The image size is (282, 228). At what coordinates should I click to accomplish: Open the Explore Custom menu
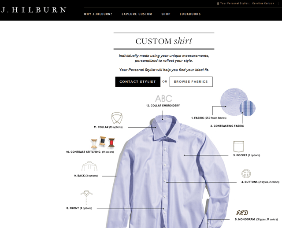(137, 14)
